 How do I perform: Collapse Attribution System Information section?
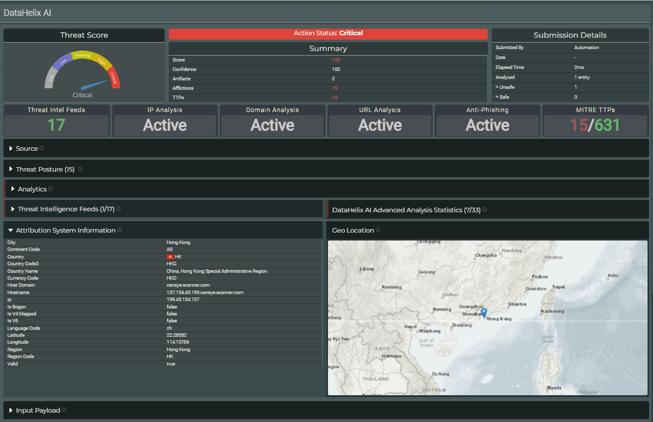coord(11,230)
